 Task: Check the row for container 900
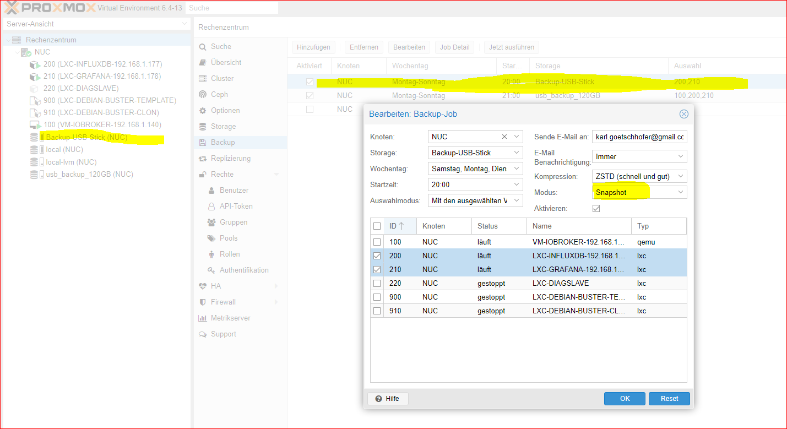pyautogui.click(x=377, y=297)
